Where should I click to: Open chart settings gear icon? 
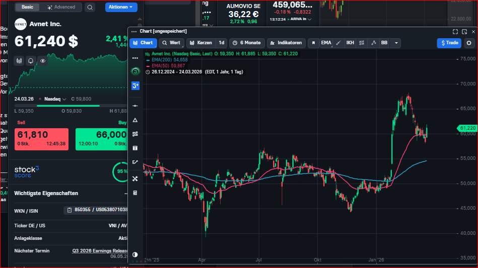coord(469,43)
